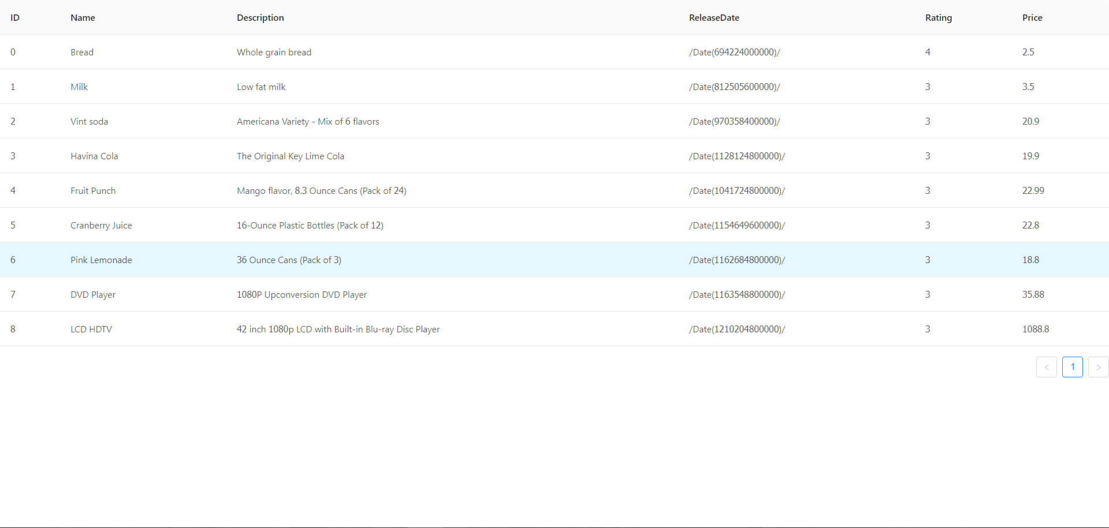Click the Name column header
Image resolution: width=1109 pixels, height=528 pixels.
pyautogui.click(x=83, y=18)
